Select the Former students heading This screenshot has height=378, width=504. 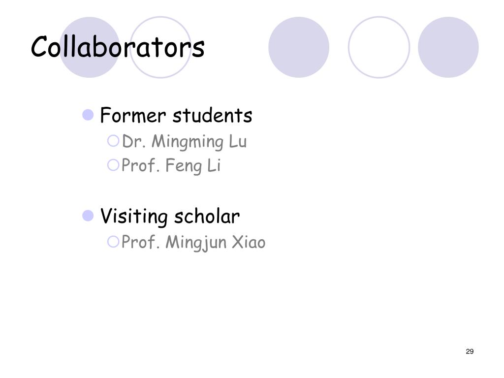click(x=176, y=115)
